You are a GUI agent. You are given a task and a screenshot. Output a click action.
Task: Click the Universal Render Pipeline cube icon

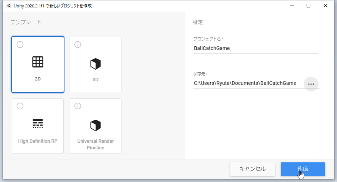96,125
